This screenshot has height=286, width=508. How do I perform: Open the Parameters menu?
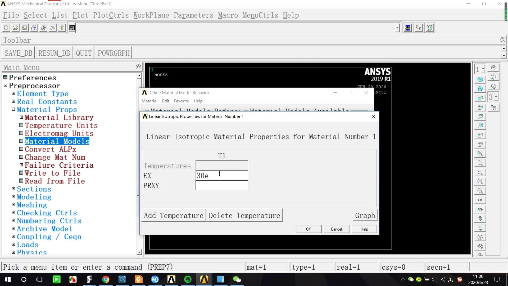point(193,15)
